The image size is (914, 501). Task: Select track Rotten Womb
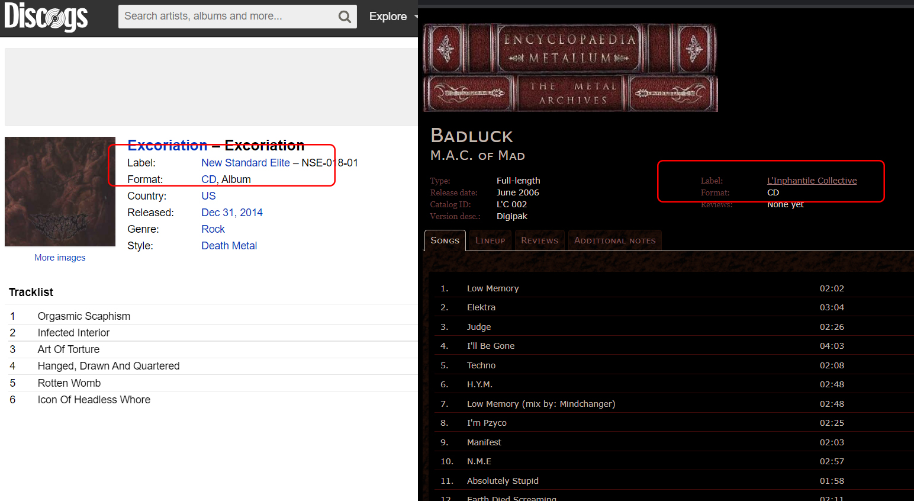click(x=69, y=383)
